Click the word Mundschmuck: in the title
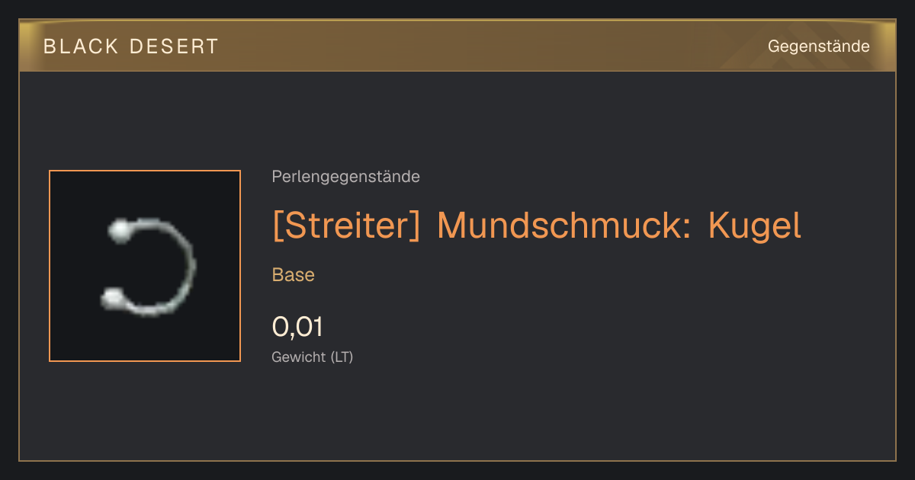Screen dimensions: 915x480 click(x=564, y=226)
